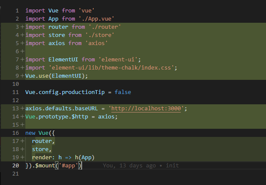The width and height of the screenshot is (266, 185).
Task: Click the plus diff marker on line 15
Action: pos(21,125)
